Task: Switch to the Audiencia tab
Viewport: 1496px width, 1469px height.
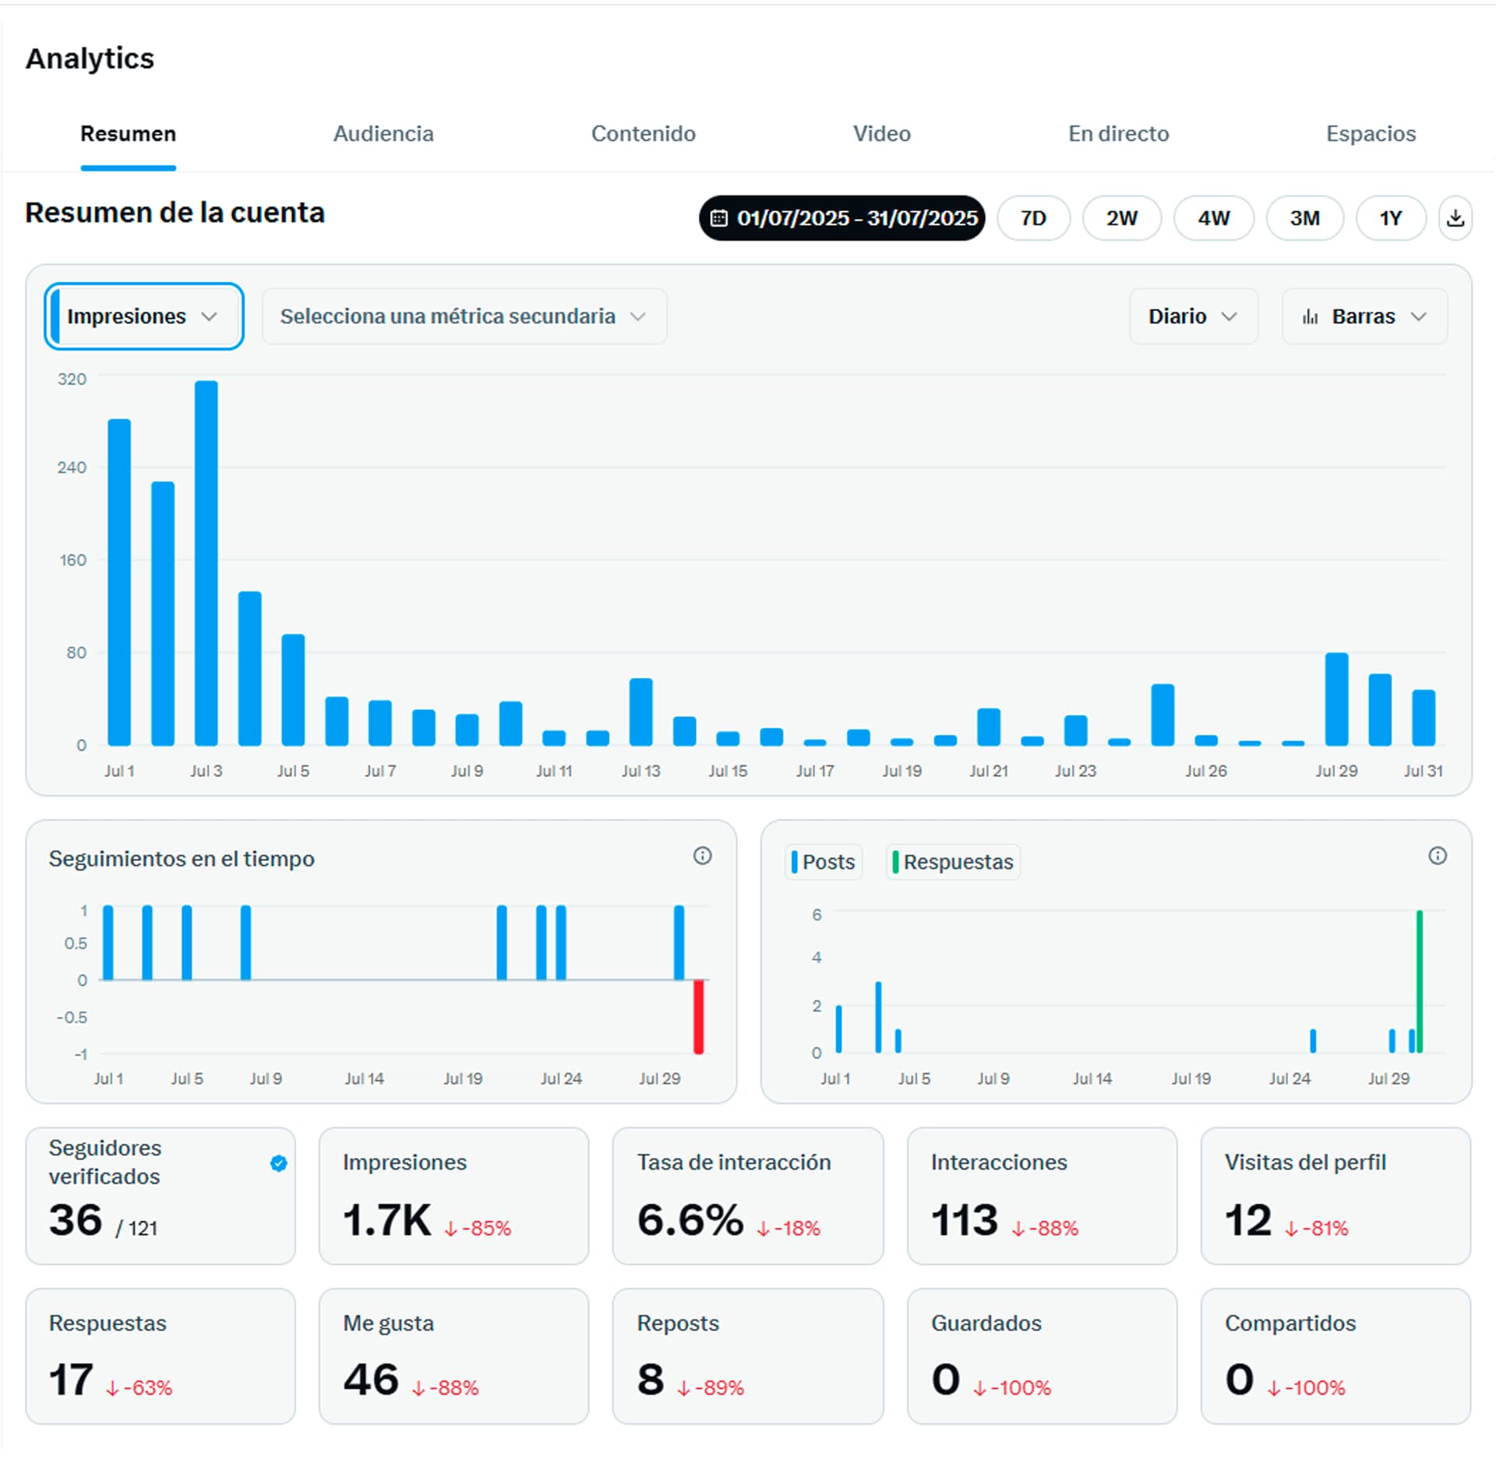Action: (x=383, y=134)
